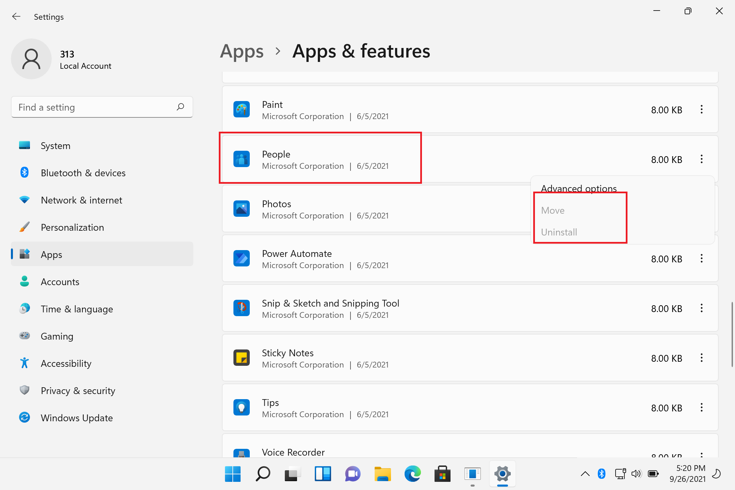Open the app with blue window icon on taskbar
The height and width of the screenshot is (490, 735).
click(472, 474)
